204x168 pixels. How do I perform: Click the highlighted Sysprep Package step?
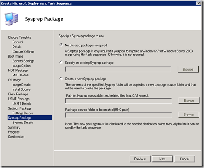coord(30,118)
